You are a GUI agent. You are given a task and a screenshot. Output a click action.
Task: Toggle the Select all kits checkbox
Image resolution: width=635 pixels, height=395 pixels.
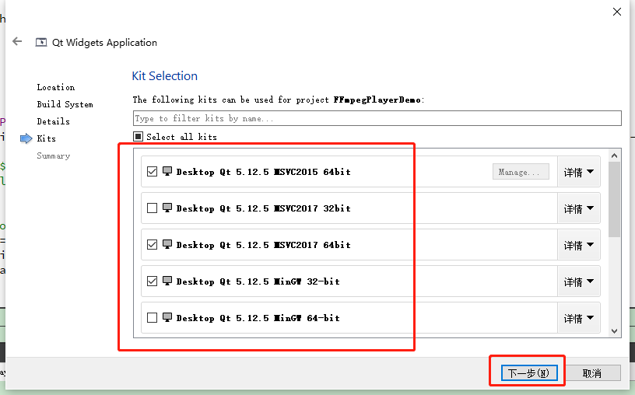(138, 137)
